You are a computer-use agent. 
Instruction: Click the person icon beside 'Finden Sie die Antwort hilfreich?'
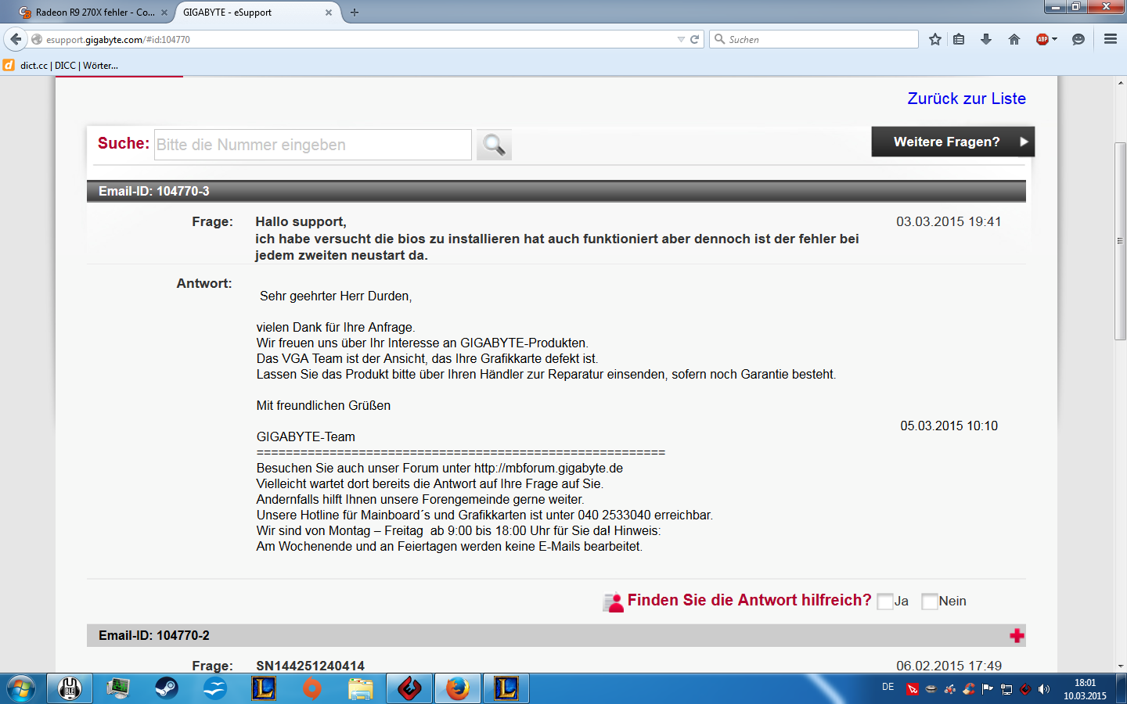(x=614, y=602)
